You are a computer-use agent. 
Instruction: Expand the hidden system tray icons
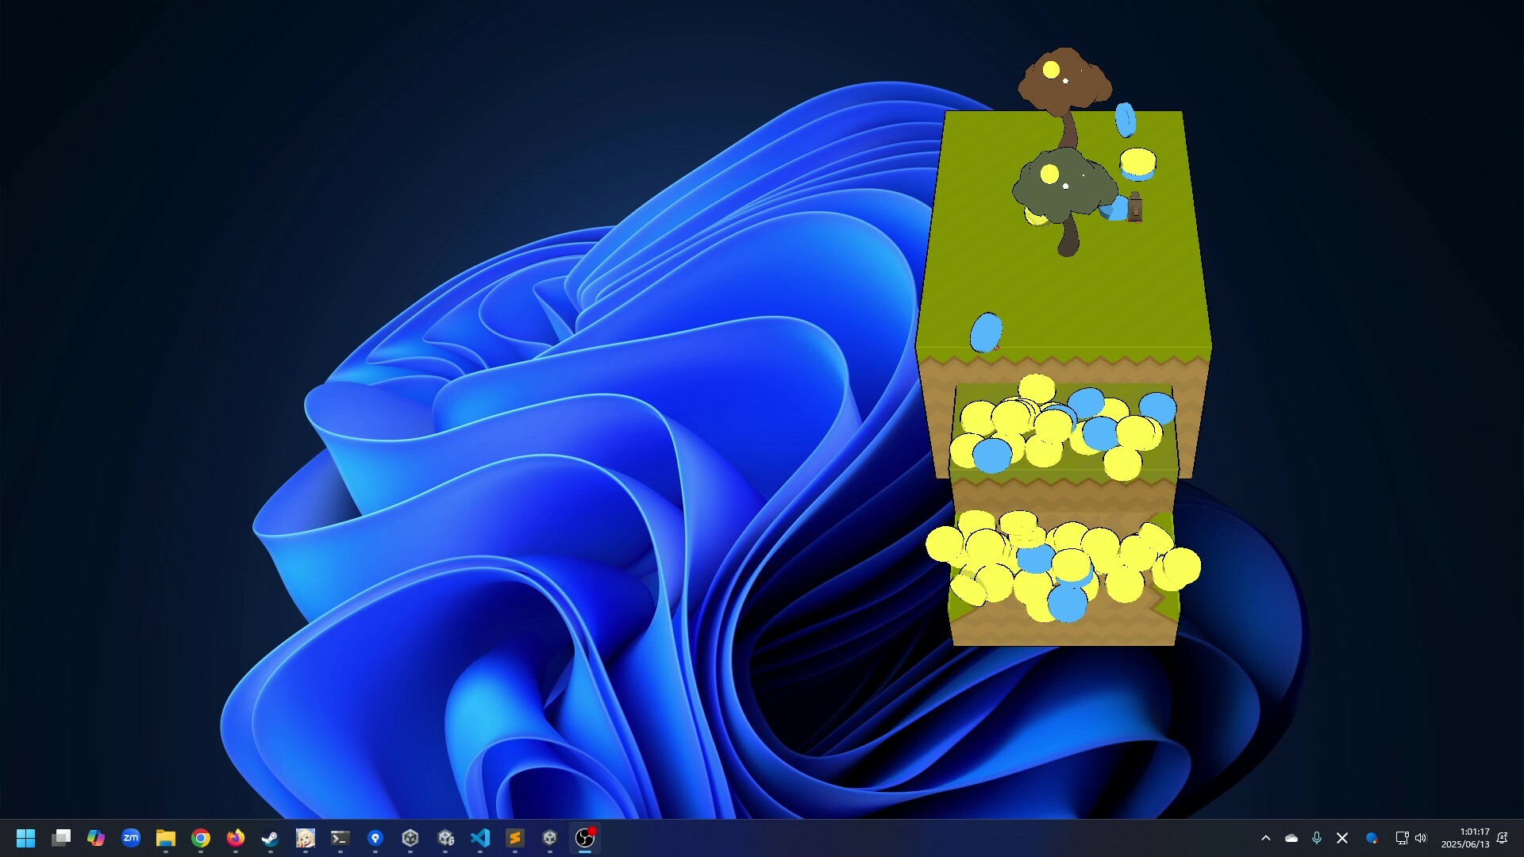pyautogui.click(x=1268, y=837)
